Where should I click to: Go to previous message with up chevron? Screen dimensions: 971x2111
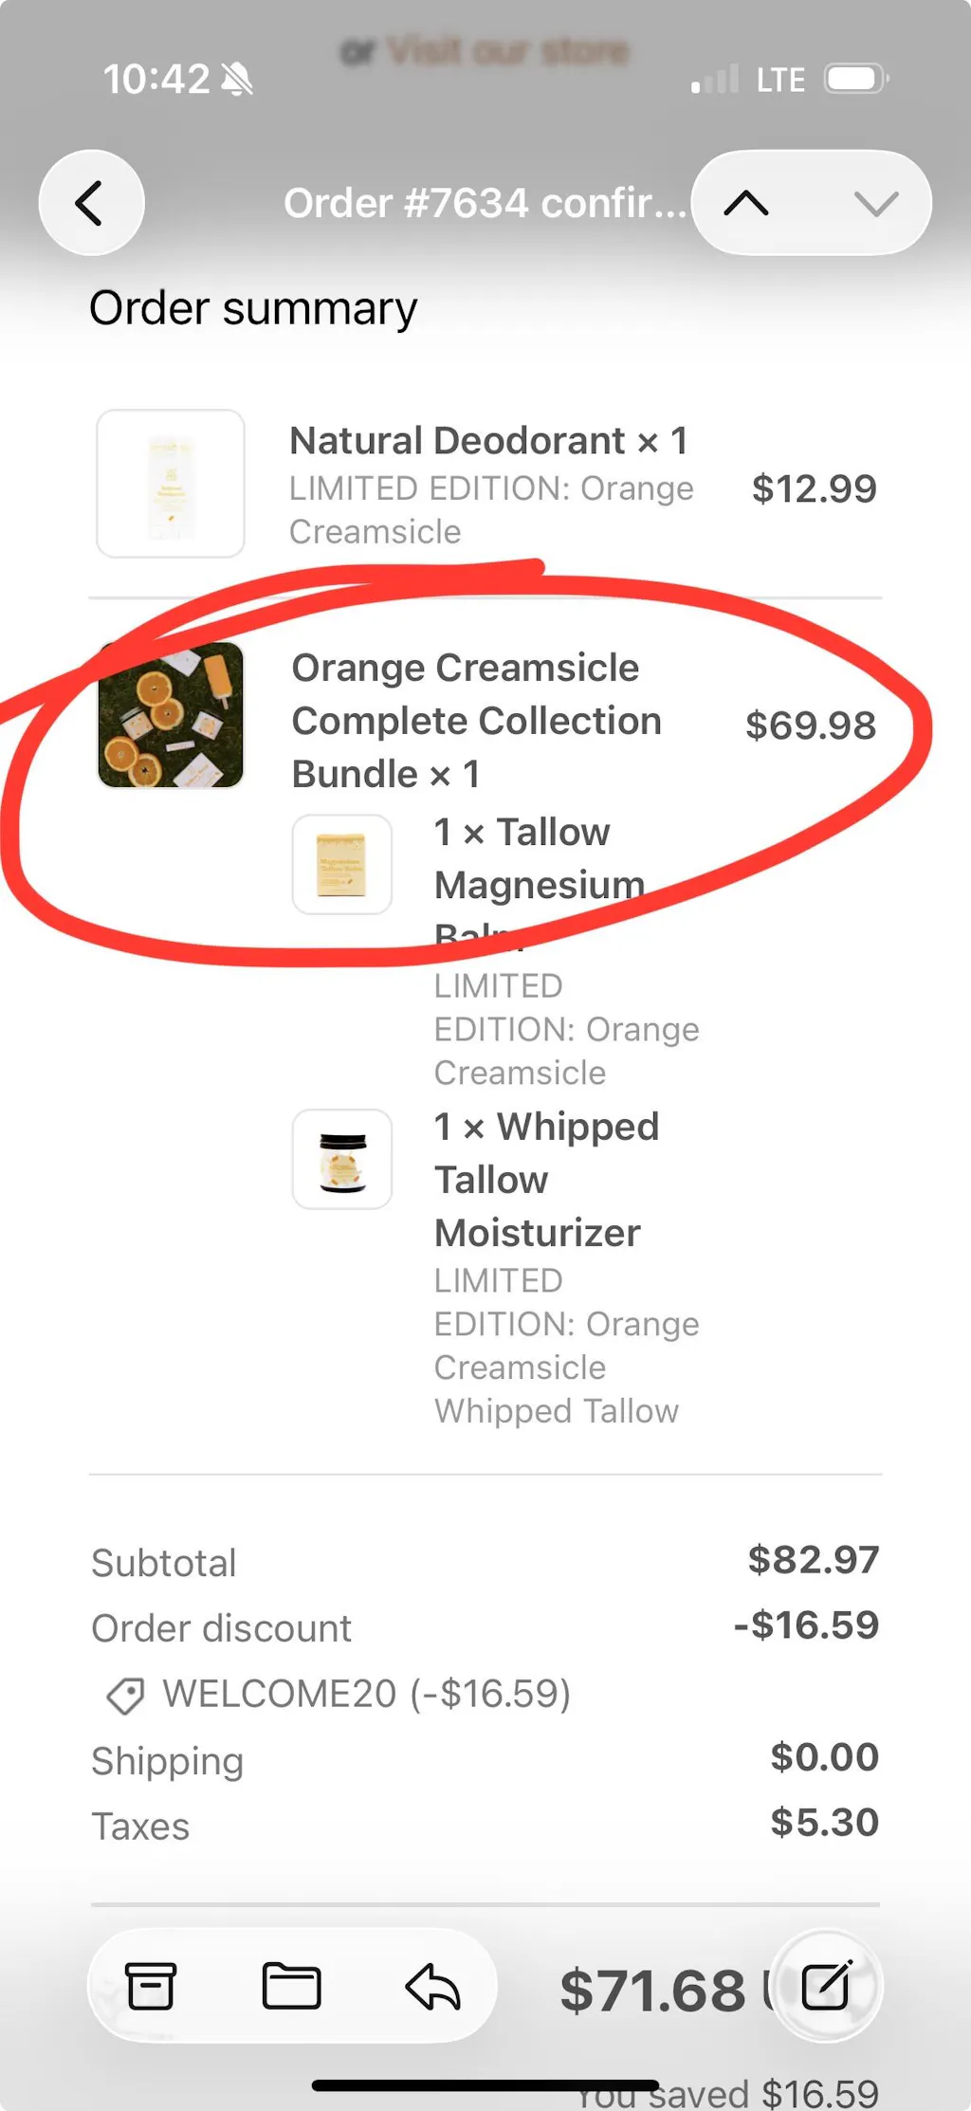click(x=746, y=203)
